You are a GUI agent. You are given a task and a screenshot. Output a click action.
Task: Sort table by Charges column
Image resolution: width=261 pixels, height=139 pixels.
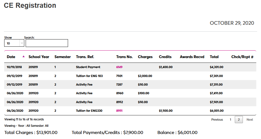pyautogui.click(x=145, y=57)
